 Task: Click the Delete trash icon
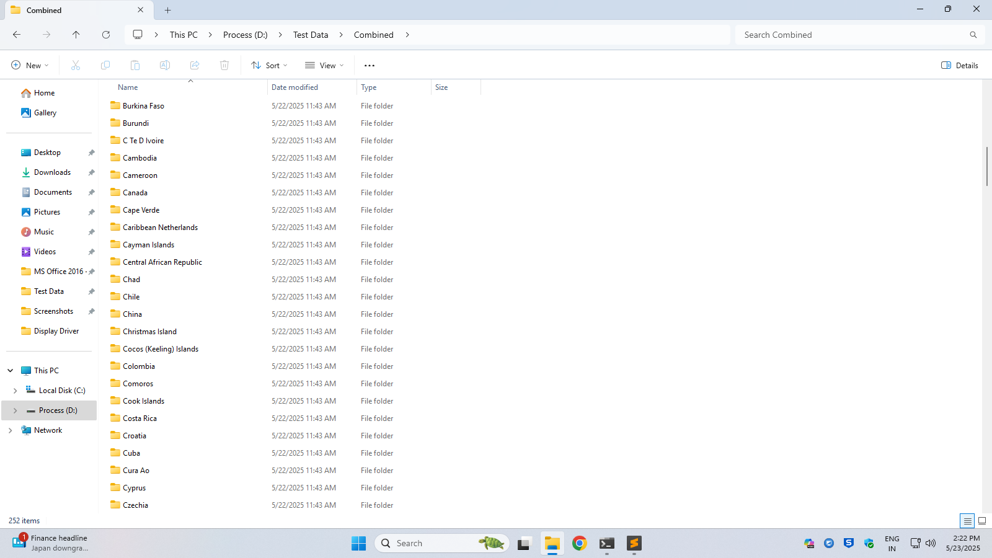(224, 65)
